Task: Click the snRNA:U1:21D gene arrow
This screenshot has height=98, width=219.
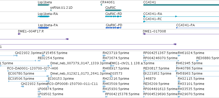Action: click(x=51, y=10)
